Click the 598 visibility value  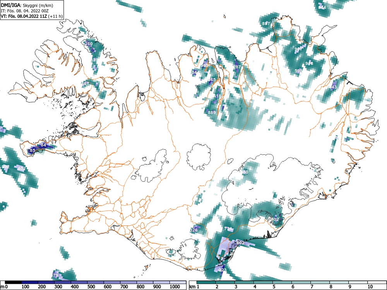point(298,71)
